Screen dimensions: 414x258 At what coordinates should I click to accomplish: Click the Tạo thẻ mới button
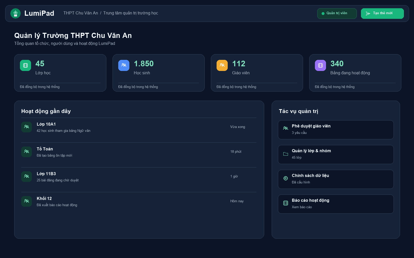point(382,13)
